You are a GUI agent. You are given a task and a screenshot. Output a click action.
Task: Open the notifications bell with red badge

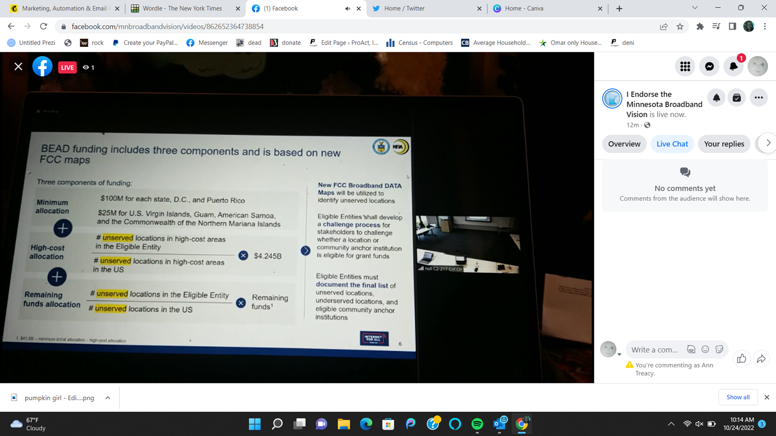pyautogui.click(x=734, y=67)
